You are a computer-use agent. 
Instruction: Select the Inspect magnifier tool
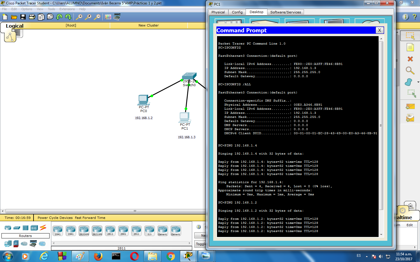click(x=410, y=70)
